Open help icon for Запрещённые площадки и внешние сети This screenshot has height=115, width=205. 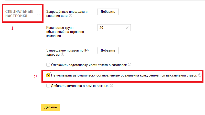70,16
